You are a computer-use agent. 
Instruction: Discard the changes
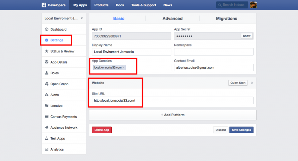pyautogui.click(x=221, y=130)
